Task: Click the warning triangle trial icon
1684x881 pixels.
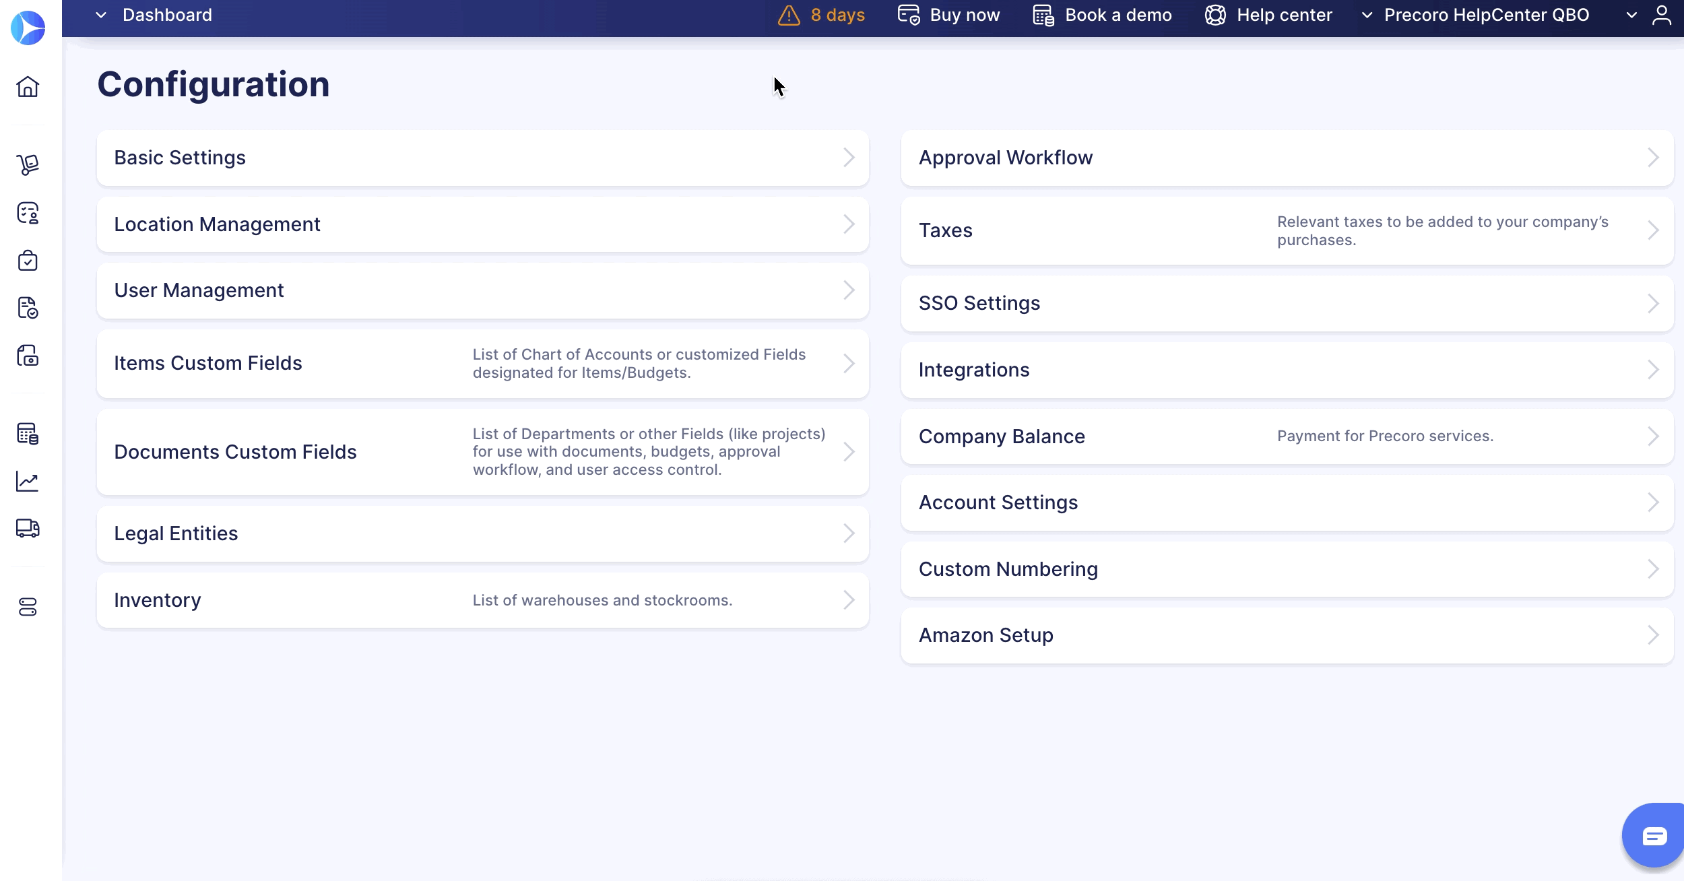Action: click(789, 15)
